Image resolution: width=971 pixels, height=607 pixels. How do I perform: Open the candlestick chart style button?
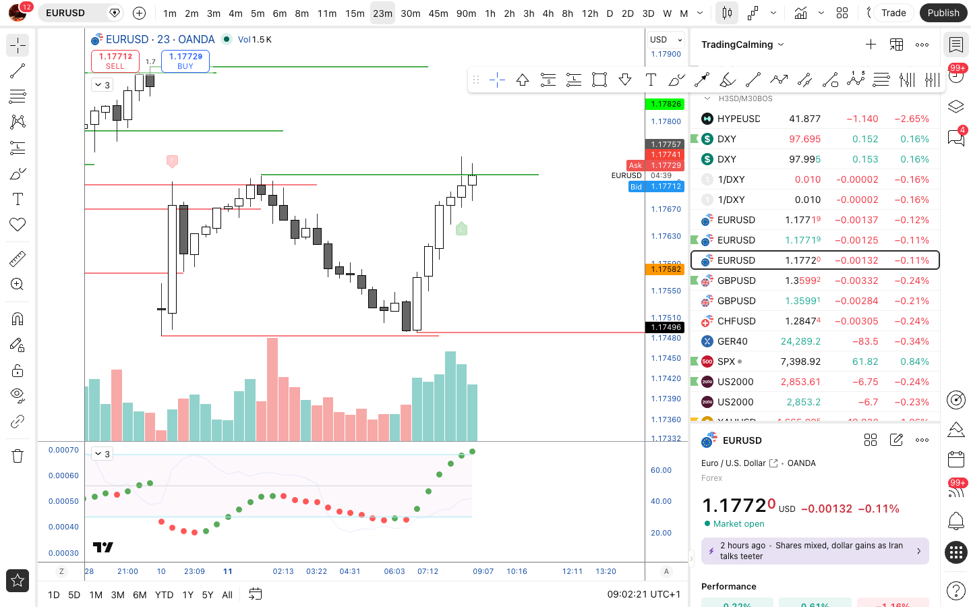click(x=727, y=13)
